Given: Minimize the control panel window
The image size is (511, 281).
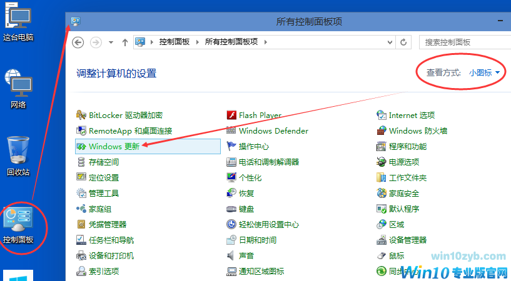Looking at the screenshot, I should pos(500,21).
